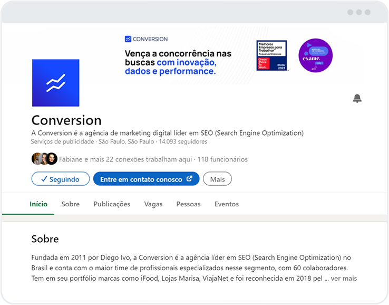Toggle the Seguindo follow button
This screenshot has width=389, height=305.
click(61, 179)
